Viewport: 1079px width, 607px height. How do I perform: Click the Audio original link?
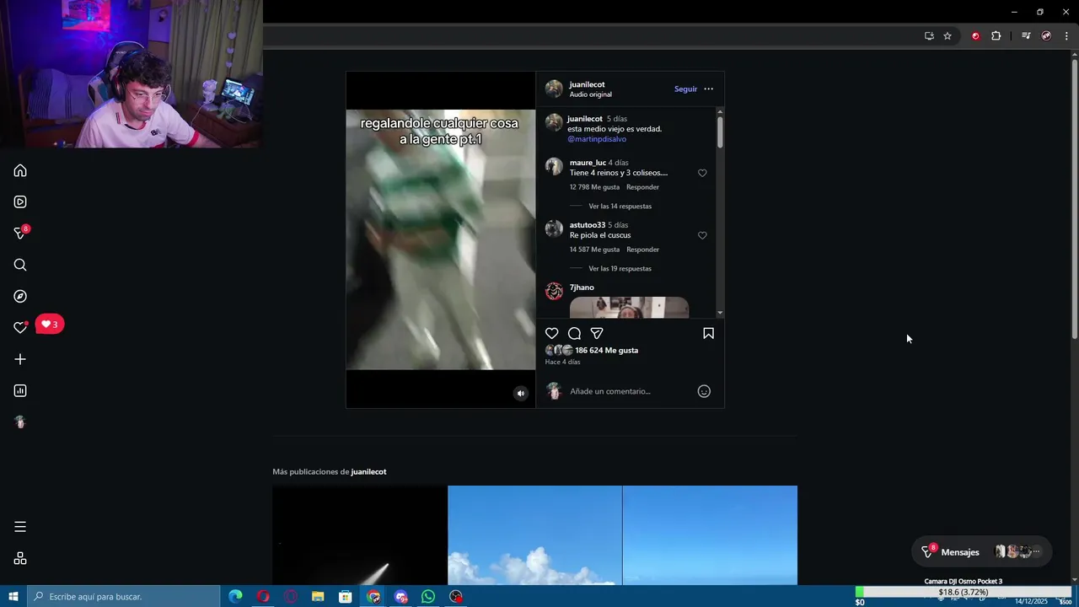(590, 94)
